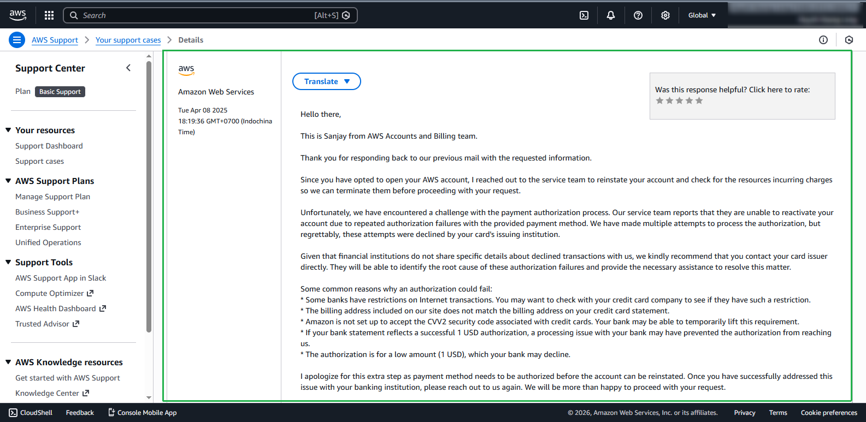Viewport: 866px width, 422px height.
Task: Click the external link icon beside Trusted Advisor
Action: [x=76, y=324]
